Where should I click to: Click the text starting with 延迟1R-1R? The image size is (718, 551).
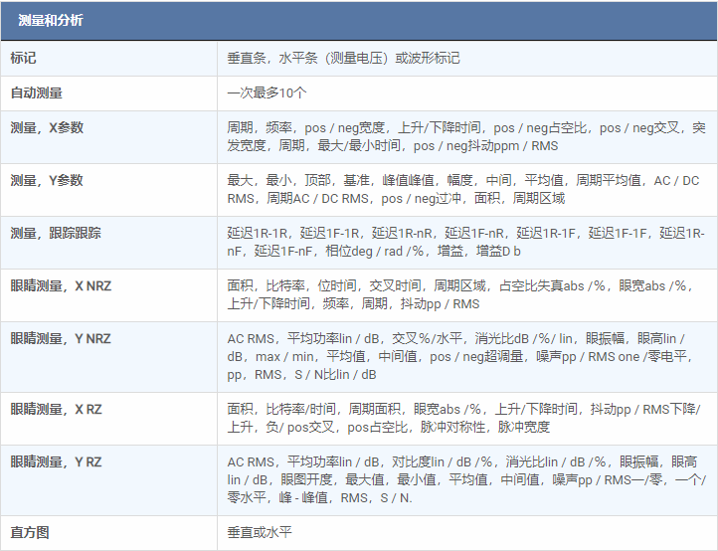(x=465, y=242)
